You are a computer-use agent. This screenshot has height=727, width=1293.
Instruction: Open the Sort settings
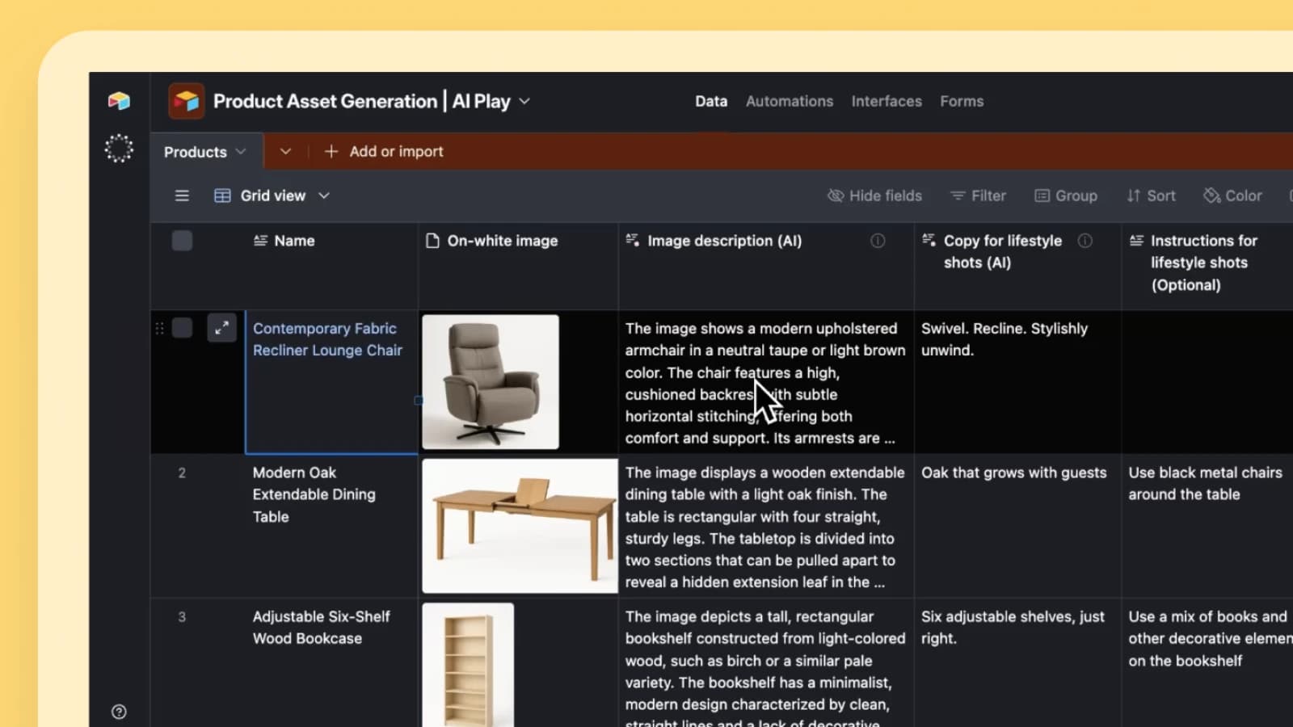point(1151,195)
